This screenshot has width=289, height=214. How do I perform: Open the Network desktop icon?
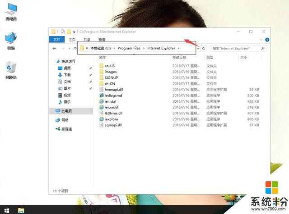coord(11,41)
